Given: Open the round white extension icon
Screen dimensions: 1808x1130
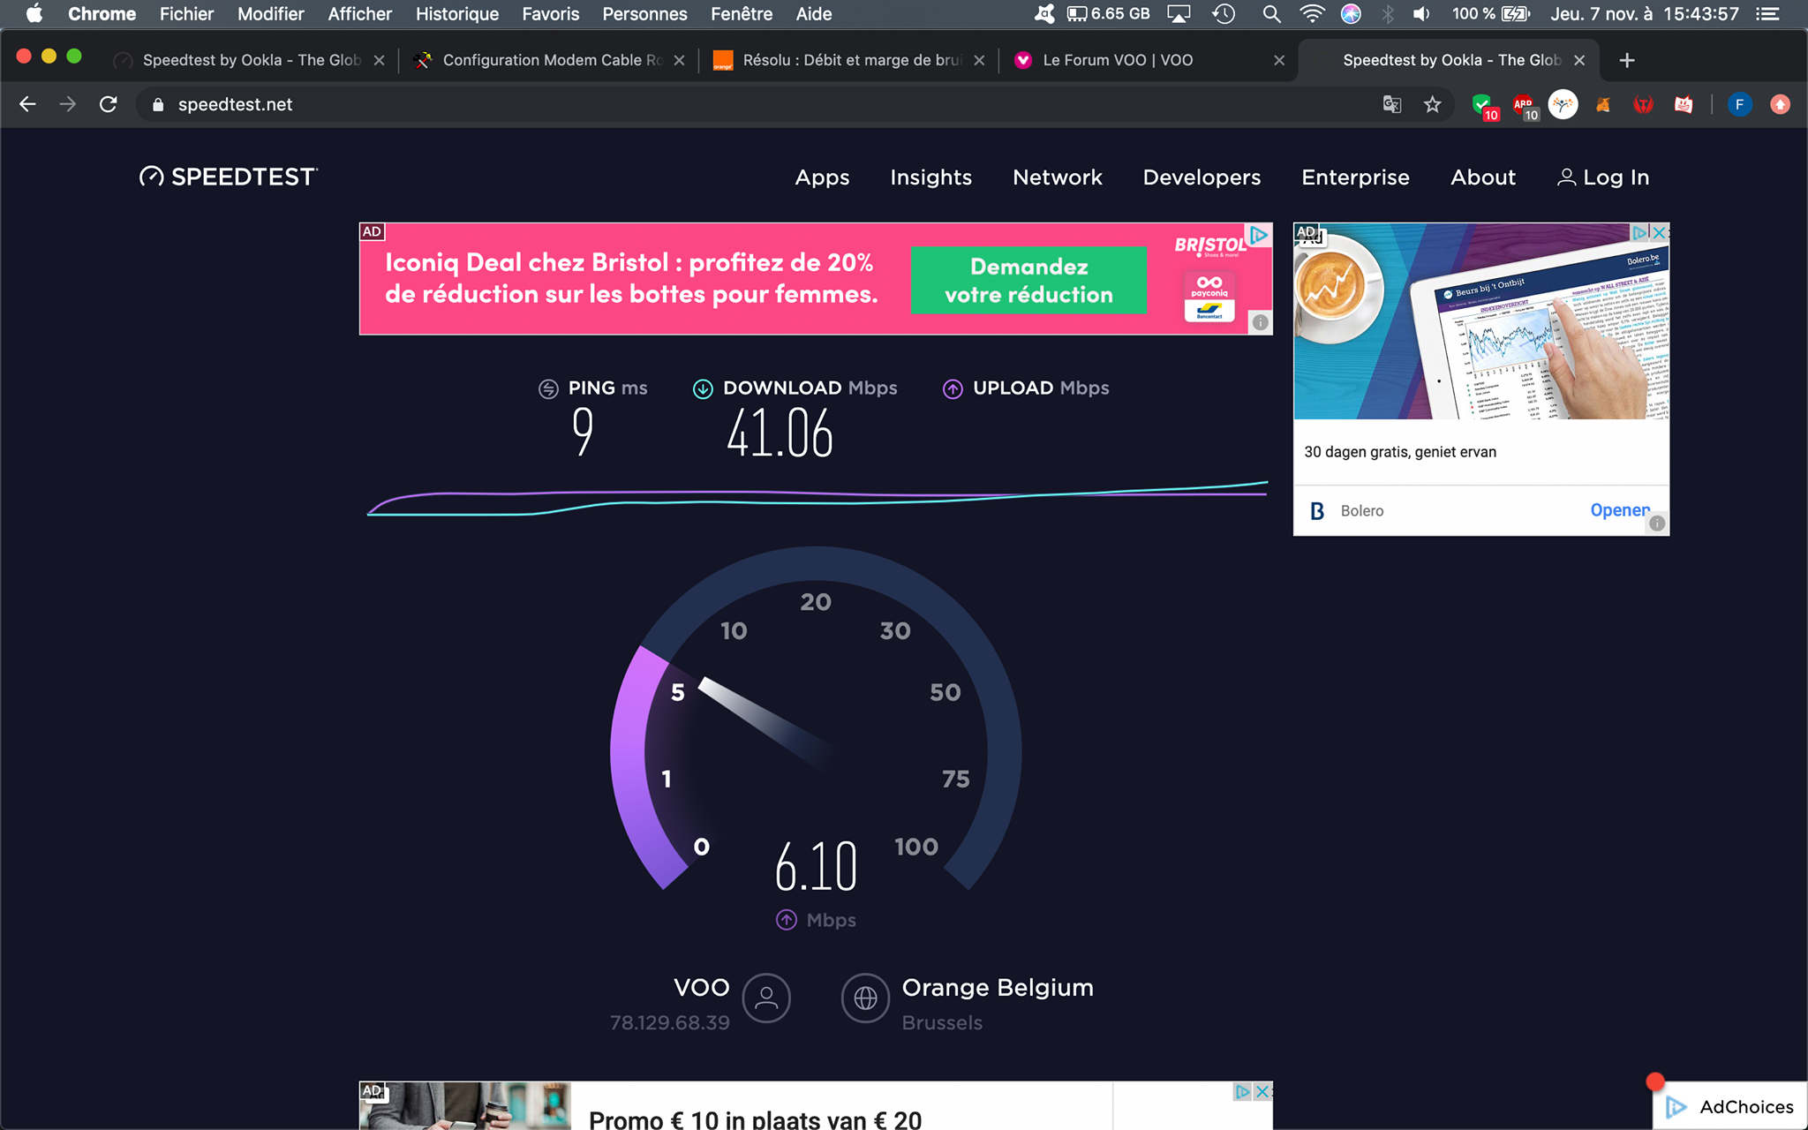Looking at the screenshot, I should [1563, 105].
